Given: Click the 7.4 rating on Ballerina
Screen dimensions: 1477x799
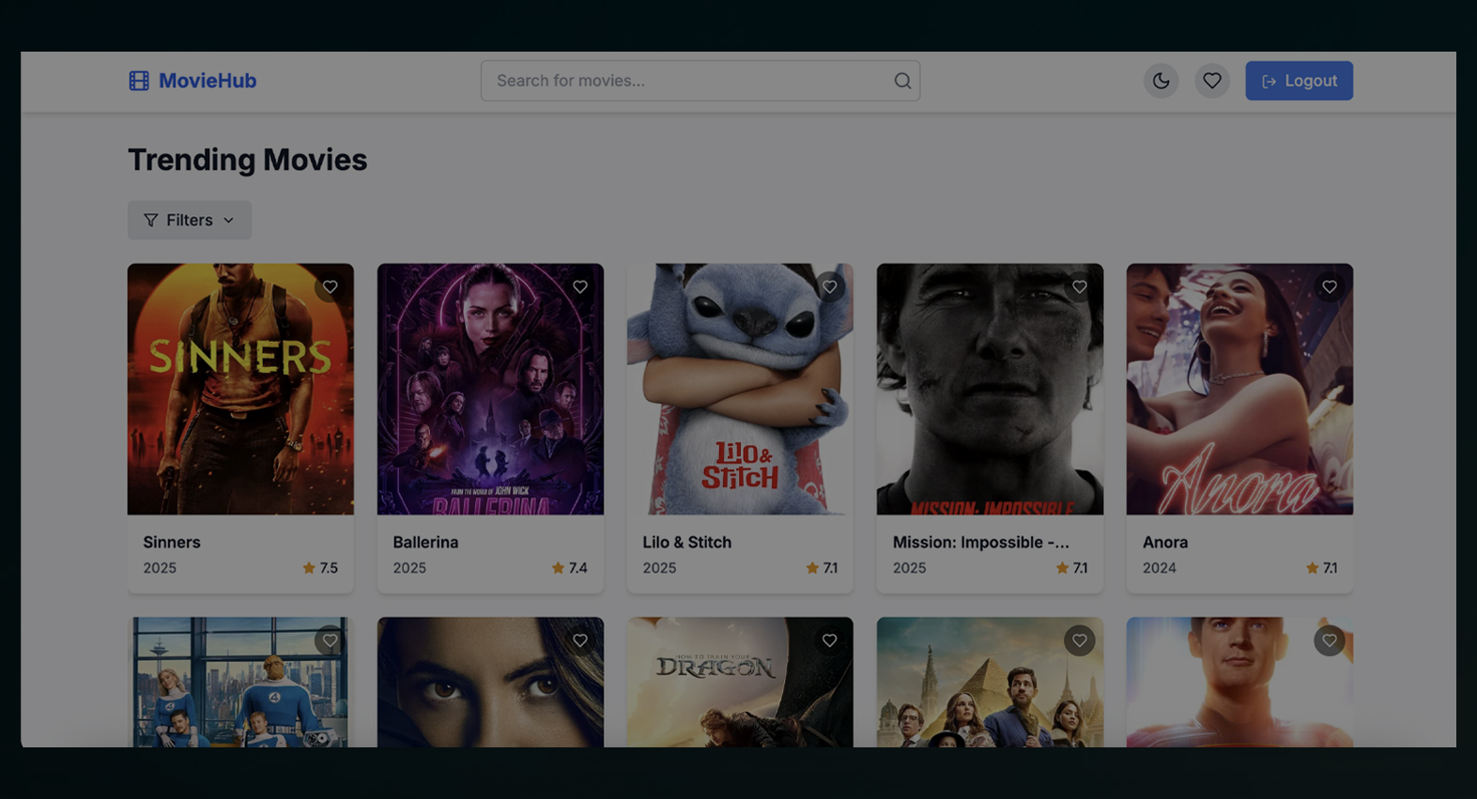Looking at the screenshot, I should click(x=578, y=568).
